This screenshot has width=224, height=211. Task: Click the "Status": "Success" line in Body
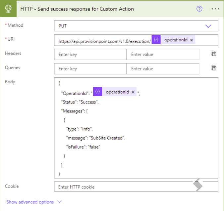coord(80,102)
